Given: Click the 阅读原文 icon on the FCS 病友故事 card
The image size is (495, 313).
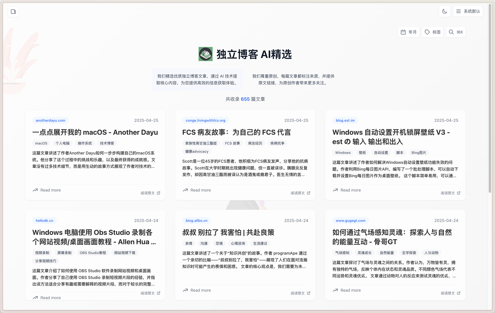Looking at the screenshot, I should [x=309, y=193].
